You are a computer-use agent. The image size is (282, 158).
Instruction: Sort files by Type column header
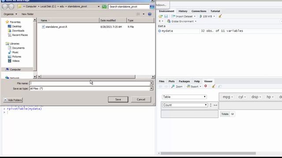(x=140, y=21)
